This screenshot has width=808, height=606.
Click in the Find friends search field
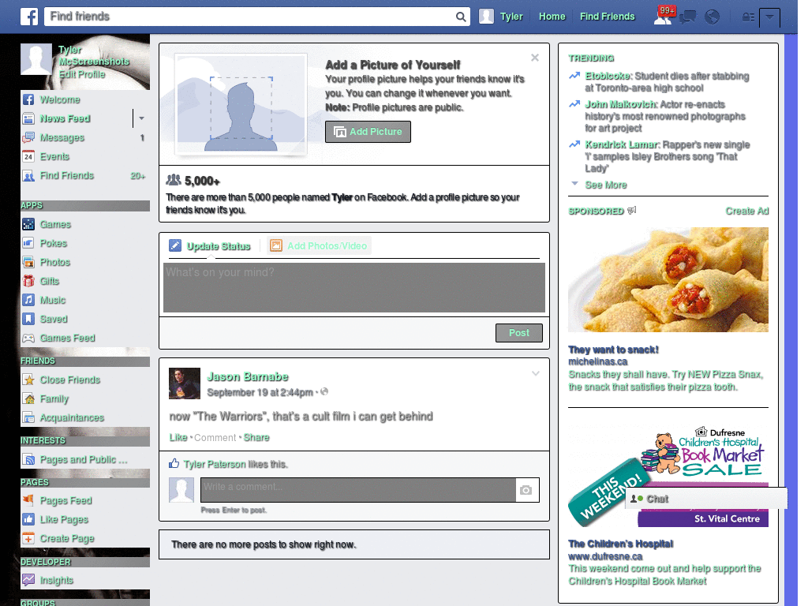point(250,17)
